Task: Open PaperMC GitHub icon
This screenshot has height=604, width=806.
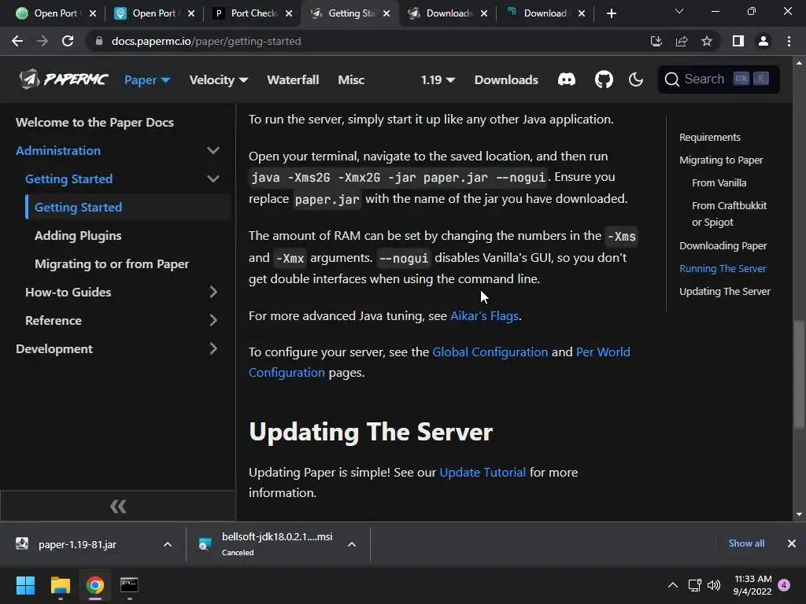Action: (x=604, y=79)
